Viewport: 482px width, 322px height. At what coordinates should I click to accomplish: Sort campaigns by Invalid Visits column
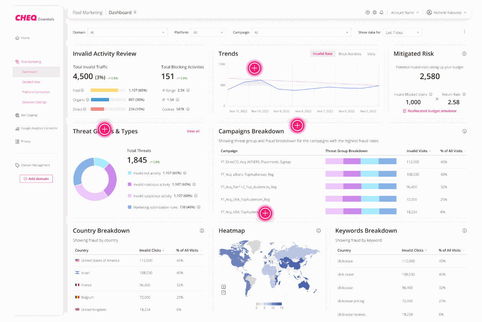418,151
